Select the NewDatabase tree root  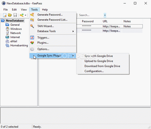pyautogui.click(x=15, y=21)
